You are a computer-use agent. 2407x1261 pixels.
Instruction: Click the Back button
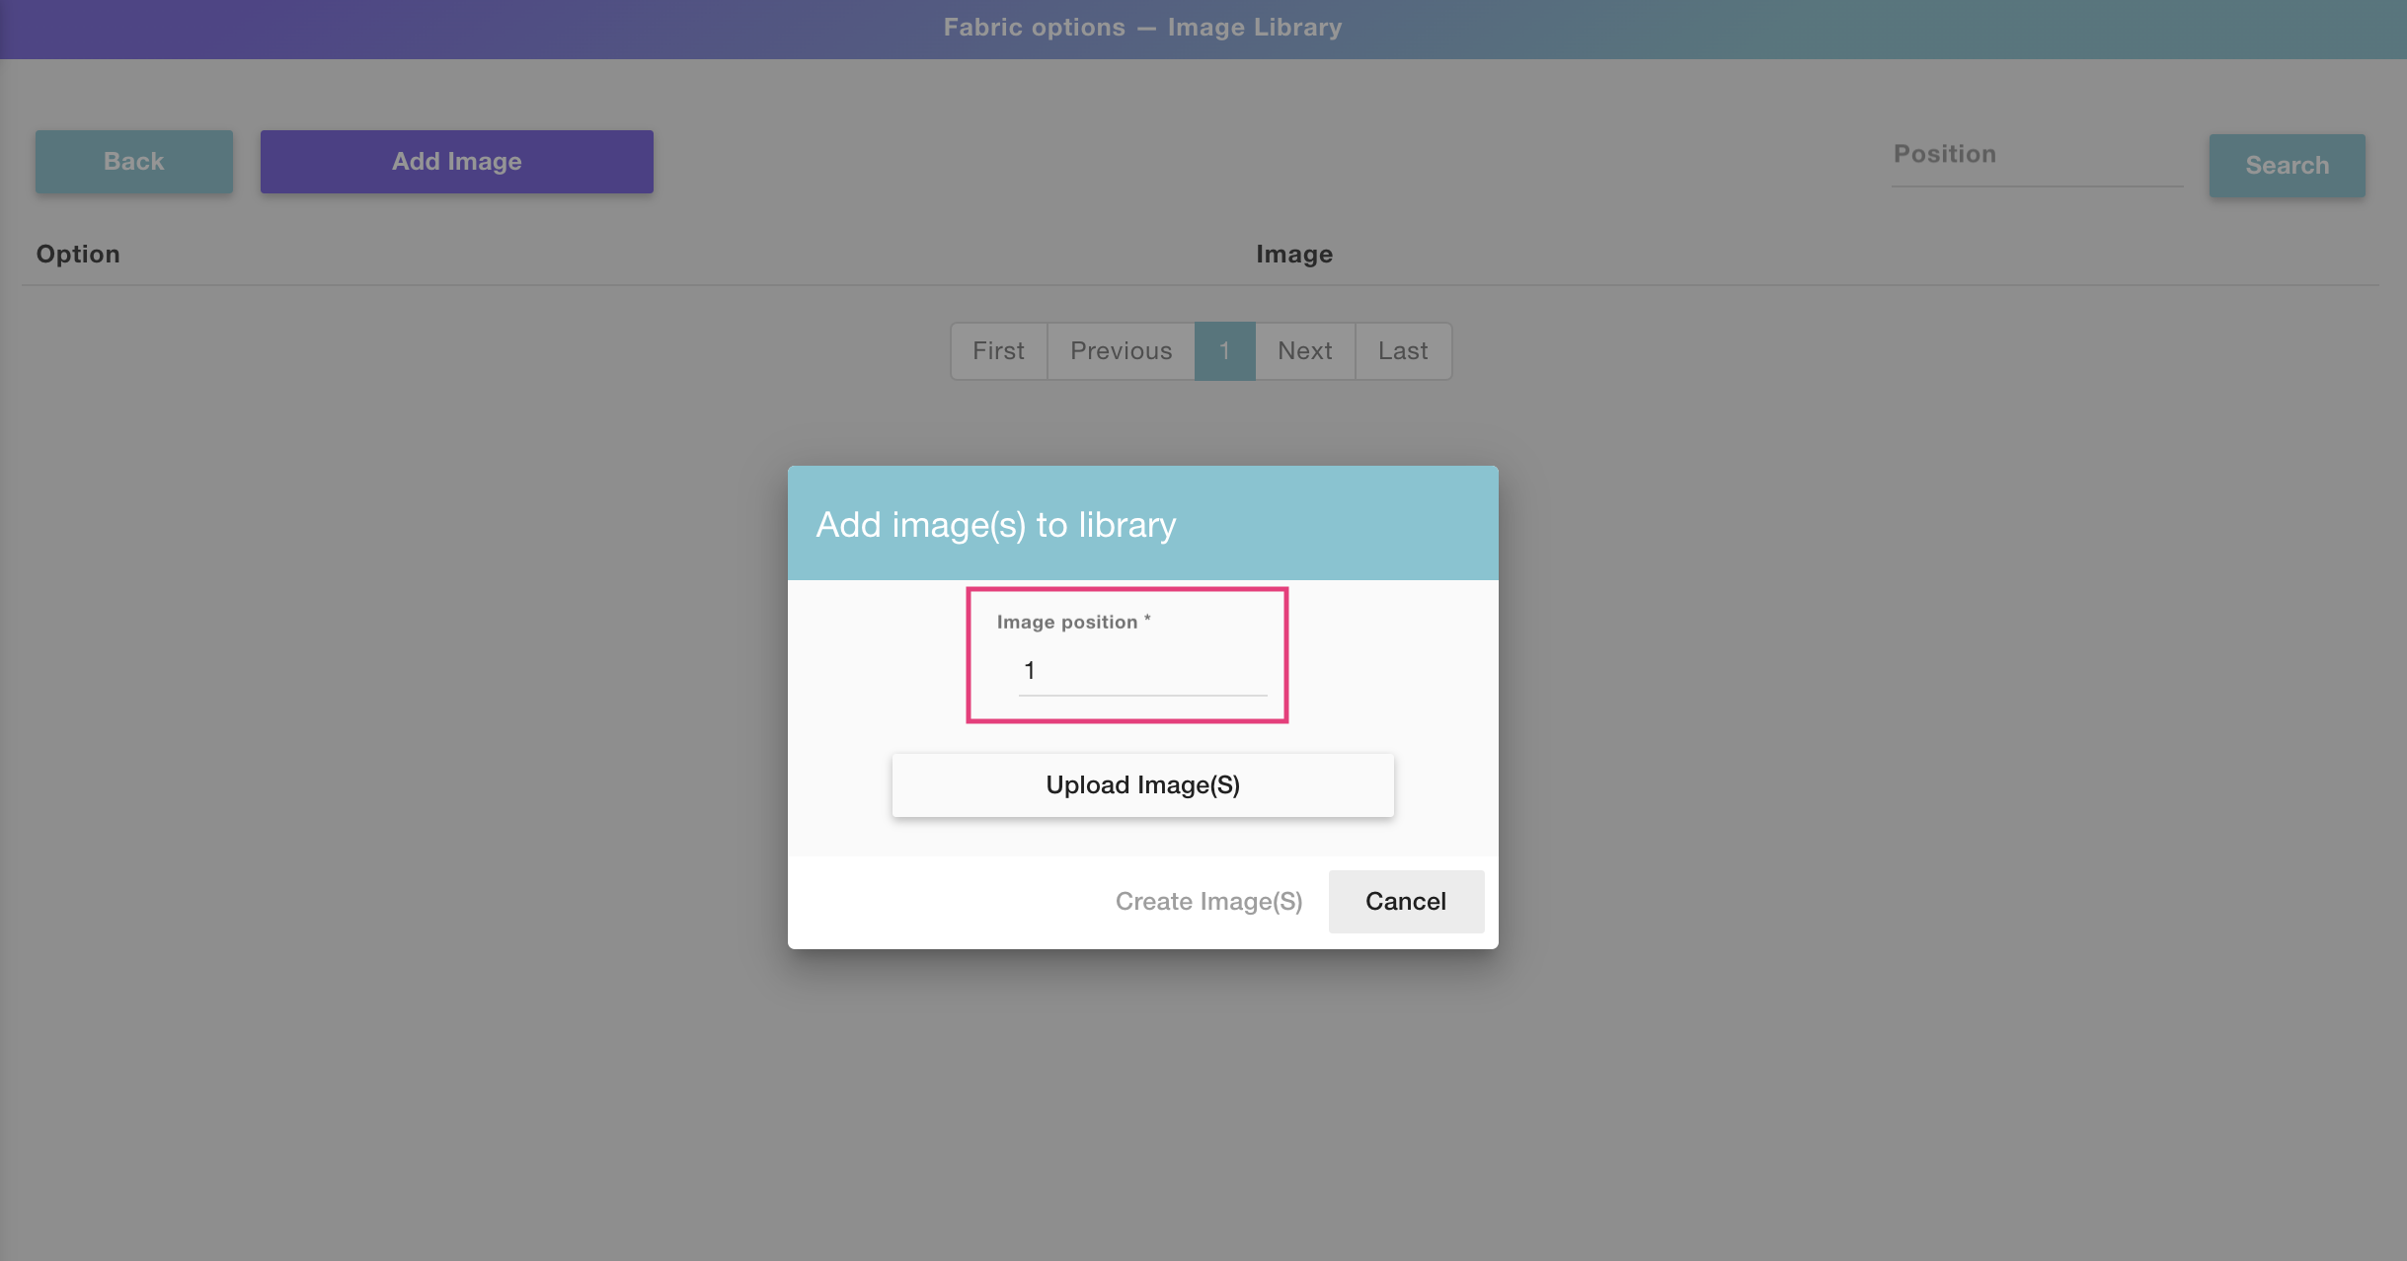pos(134,162)
